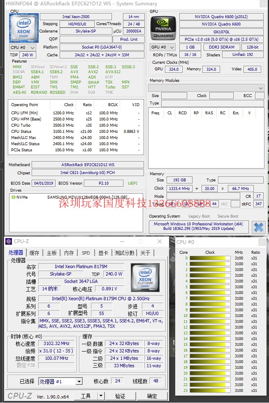
Task: Click the Xeon Platinum logo in CPU-Z
Action: [145, 277]
